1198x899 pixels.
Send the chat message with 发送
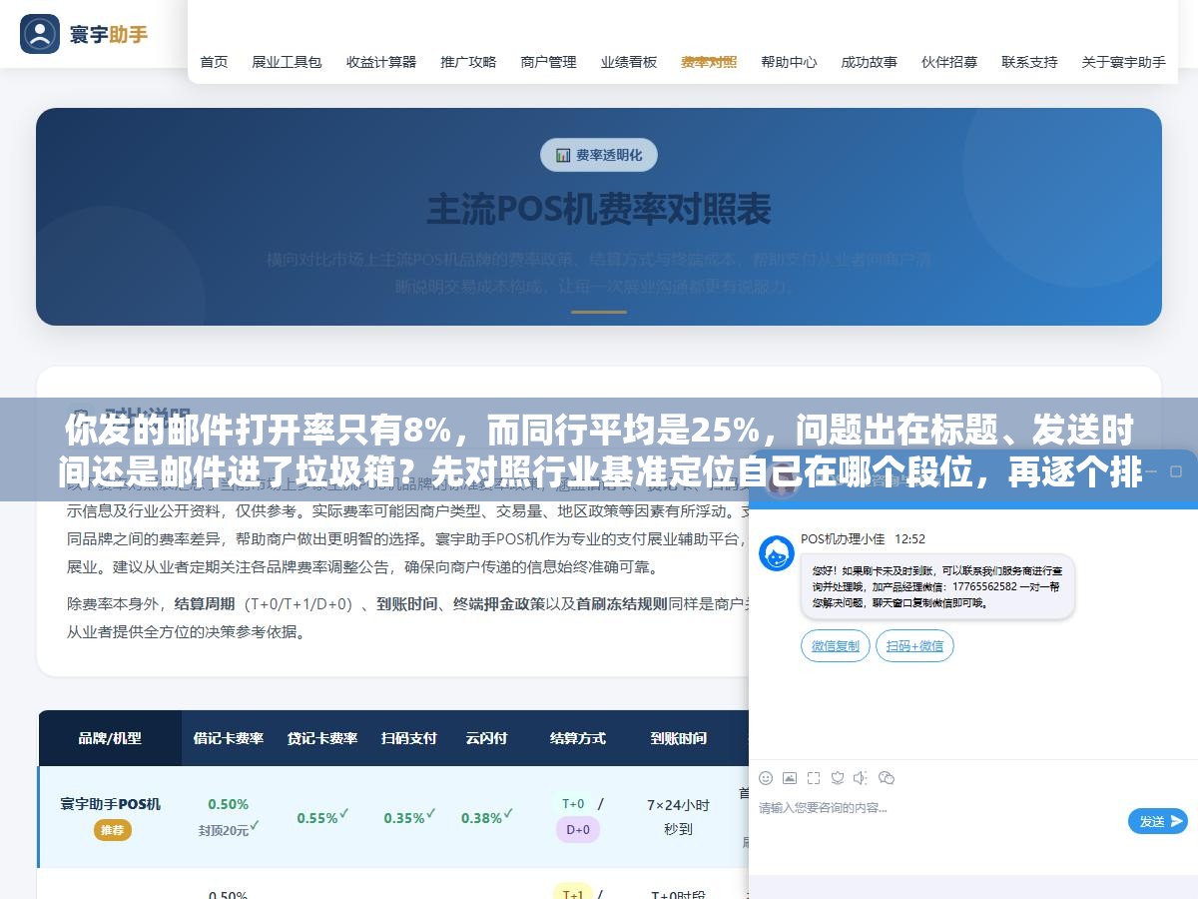coord(1158,821)
